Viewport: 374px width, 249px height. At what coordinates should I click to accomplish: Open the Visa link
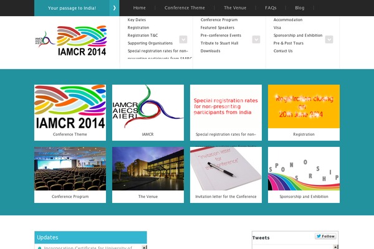pyautogui.click(x=277, y=27)
